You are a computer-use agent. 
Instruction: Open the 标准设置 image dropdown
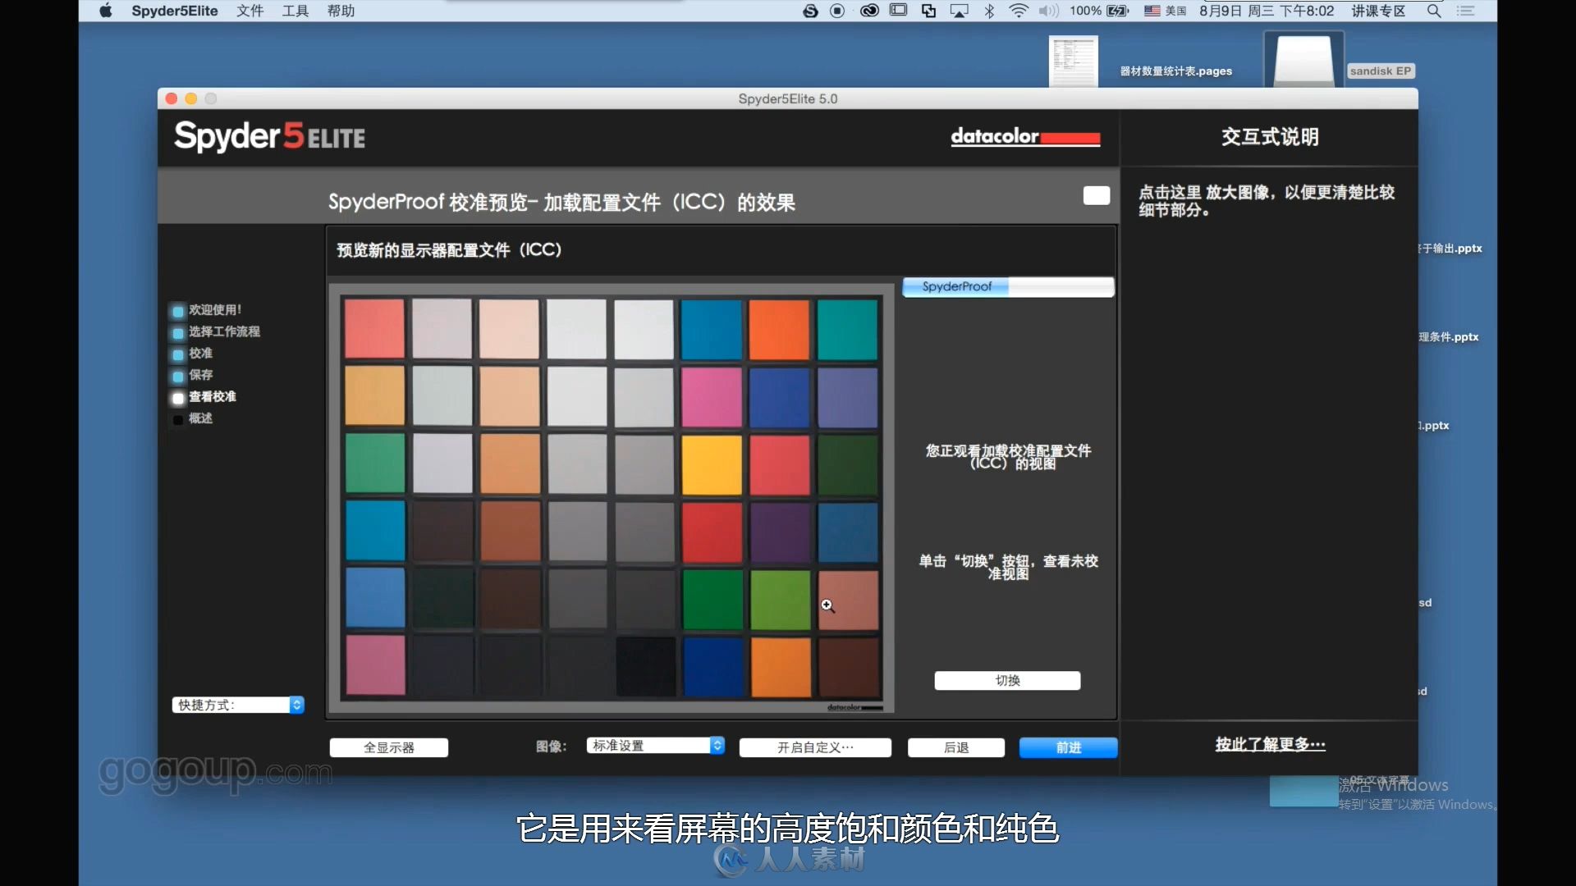point(655,745)
